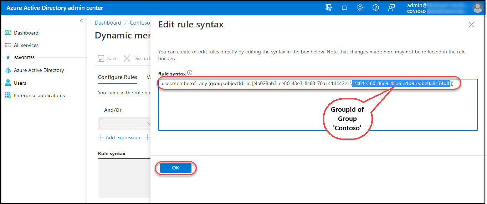Click the user account avatar

477,7
